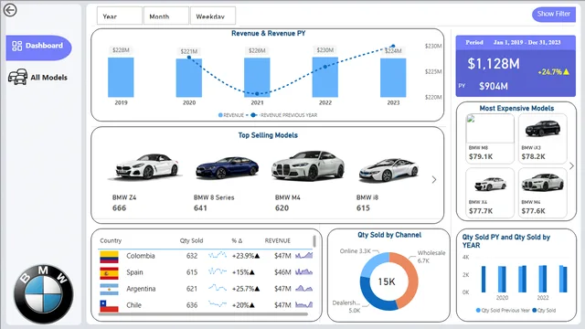
Task: Select the Colombia country name
Action: (140, 256)
